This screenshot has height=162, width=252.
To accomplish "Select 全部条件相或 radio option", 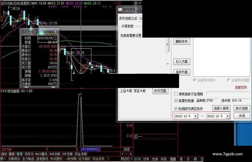I will click(228, 80).
